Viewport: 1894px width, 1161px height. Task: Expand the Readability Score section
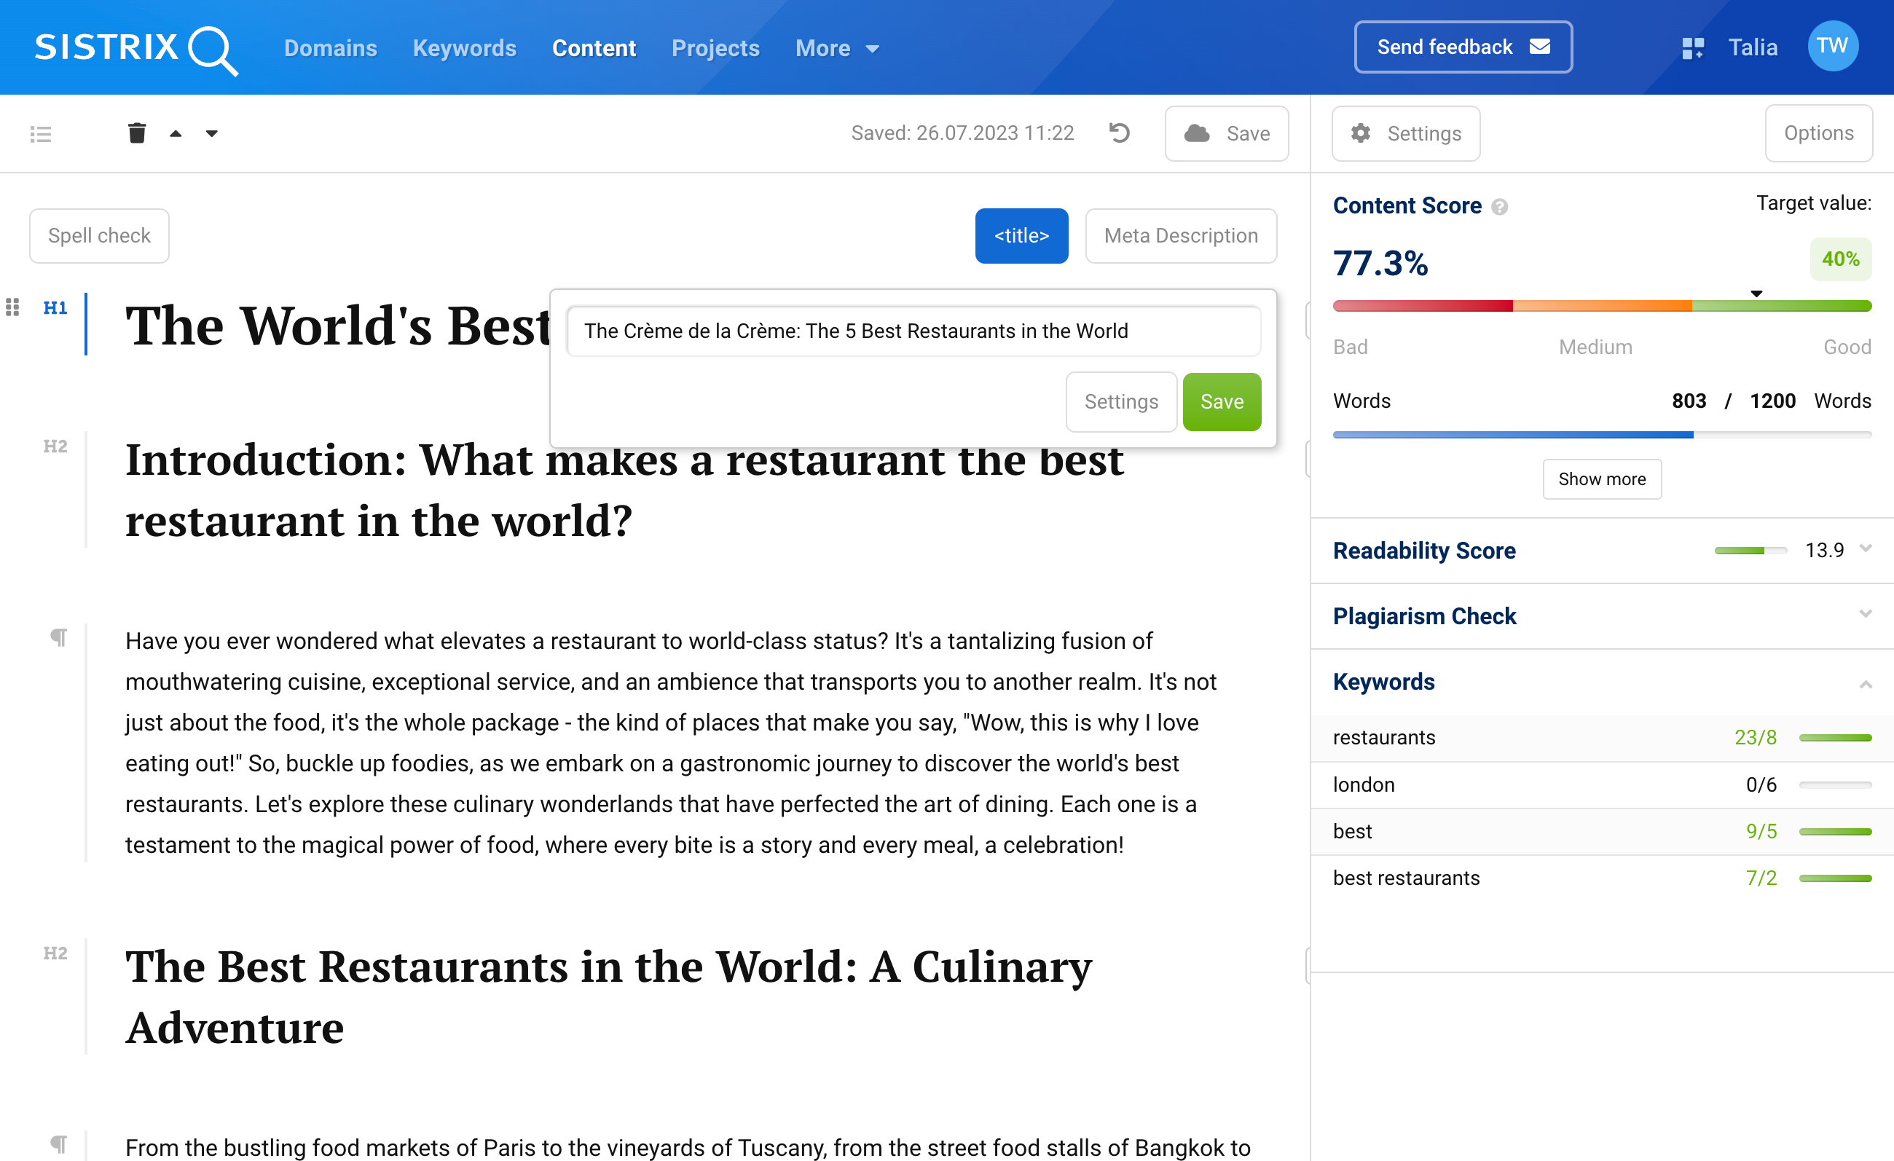tap(1866, 548)
